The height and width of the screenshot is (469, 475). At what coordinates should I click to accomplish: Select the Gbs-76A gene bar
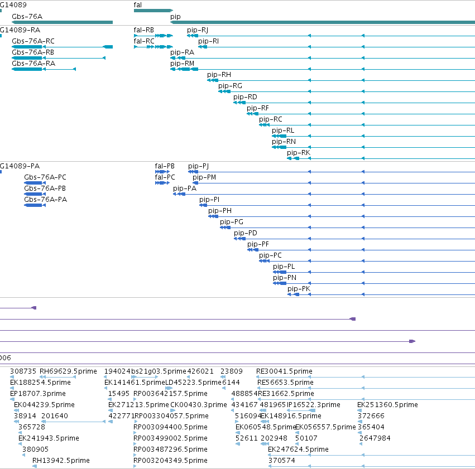click(62, 22)
